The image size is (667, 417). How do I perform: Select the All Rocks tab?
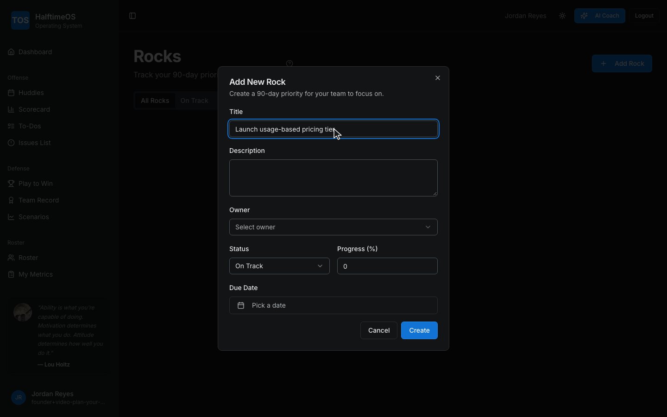point(155,101)
